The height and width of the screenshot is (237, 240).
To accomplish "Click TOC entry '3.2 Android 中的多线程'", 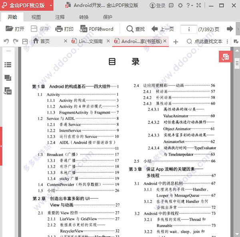I will pos(175,213).
